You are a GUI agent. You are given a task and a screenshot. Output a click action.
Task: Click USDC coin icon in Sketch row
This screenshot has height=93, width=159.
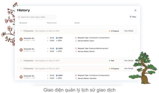coord(57,49)
